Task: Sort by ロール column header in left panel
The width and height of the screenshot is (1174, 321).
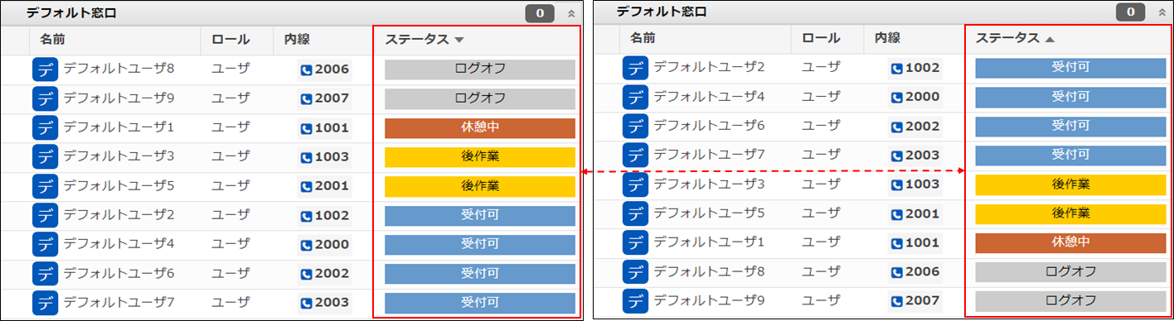Action: (x=230, y=39)
